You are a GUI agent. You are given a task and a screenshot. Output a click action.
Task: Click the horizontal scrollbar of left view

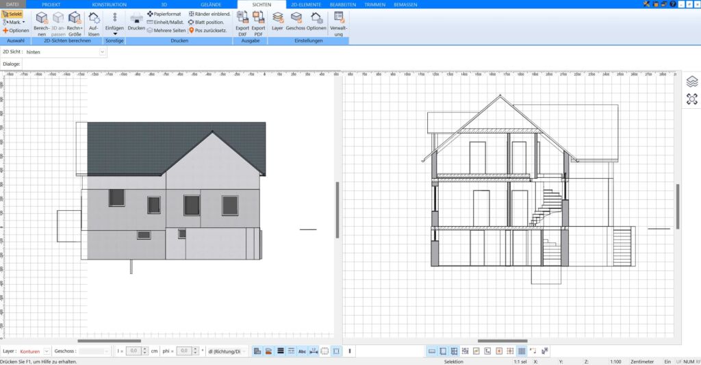[x=110, y=341]
